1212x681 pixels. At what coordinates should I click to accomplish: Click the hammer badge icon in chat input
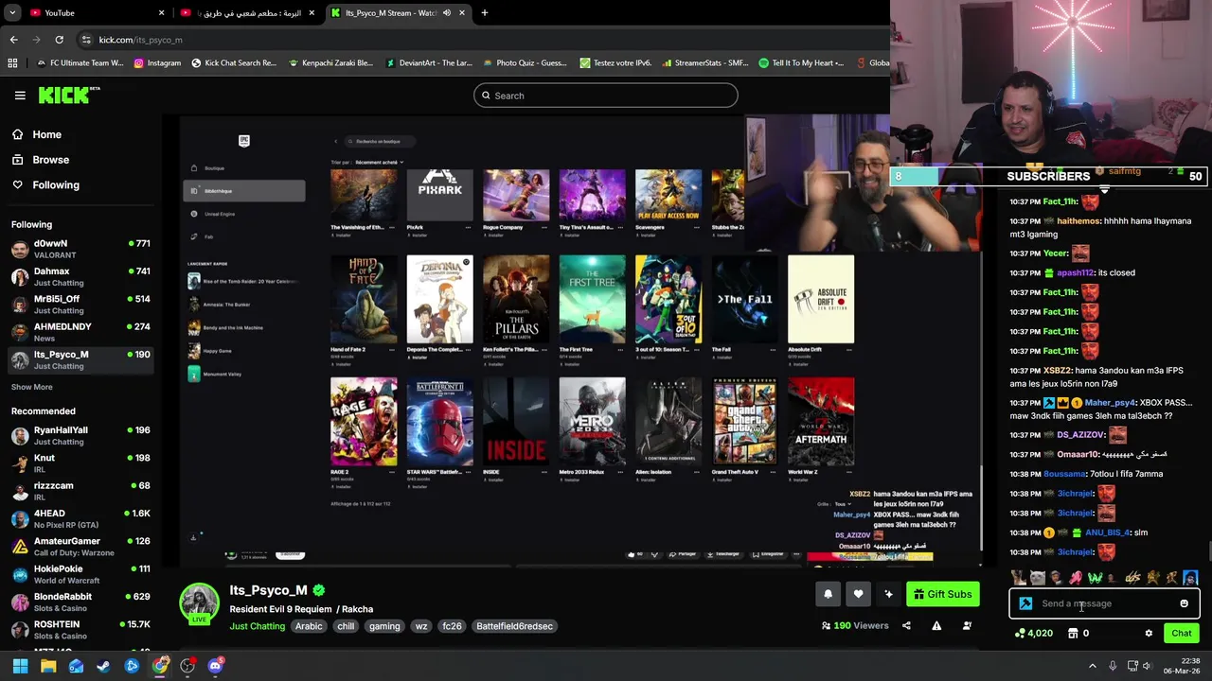pyautogui.click(x=1025, y=603)
